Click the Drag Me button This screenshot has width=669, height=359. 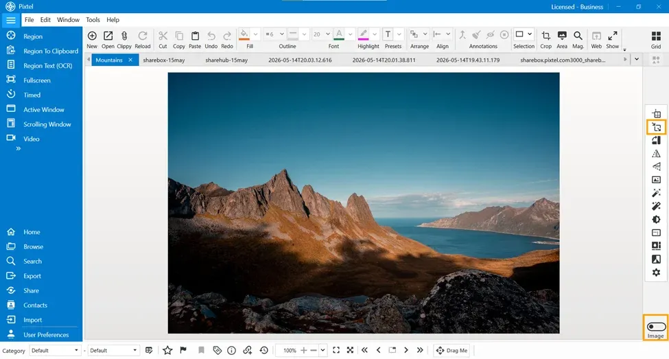[x=451, y=351]
